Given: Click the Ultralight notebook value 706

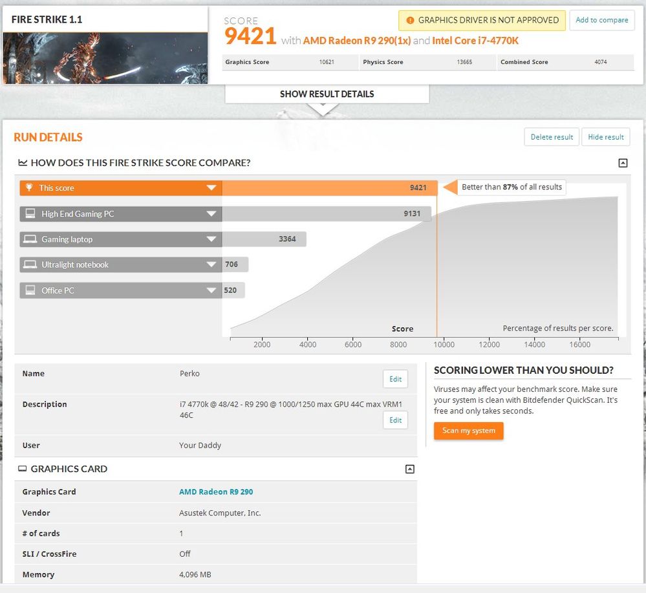Looking at the screenshot, I should click(231, 264).
